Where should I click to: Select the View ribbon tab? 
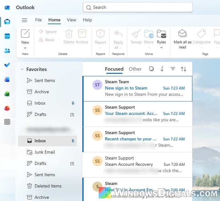point(72,20)
